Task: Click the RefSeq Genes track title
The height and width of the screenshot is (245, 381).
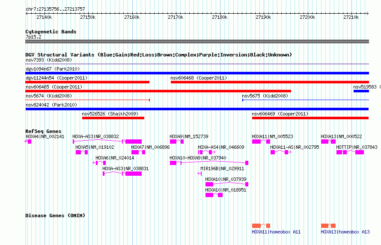Action: click(x=43, y=131)
